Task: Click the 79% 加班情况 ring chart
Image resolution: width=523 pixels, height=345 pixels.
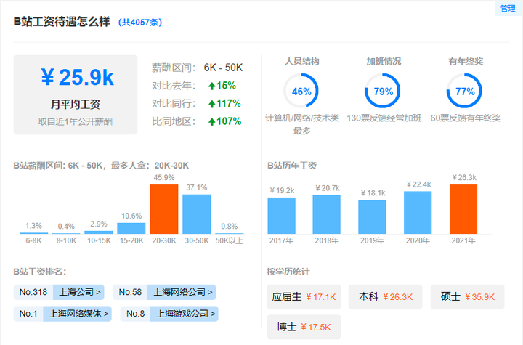Action: click(383, 91)
